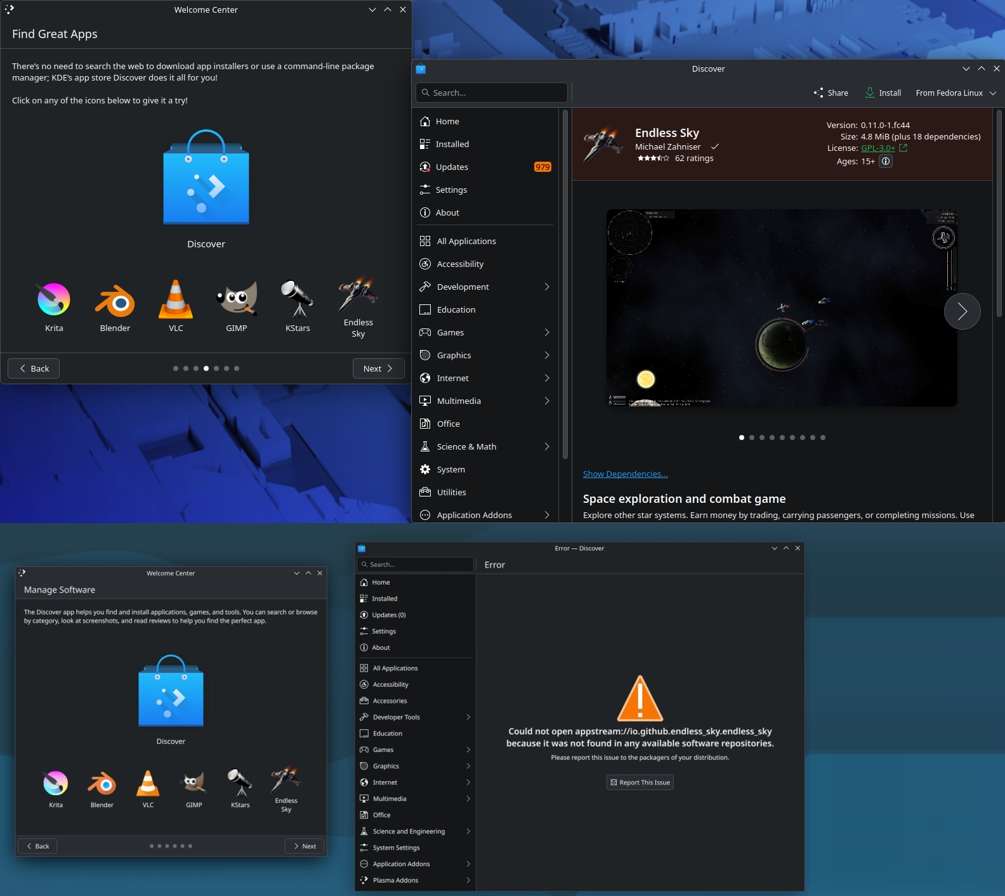Screen dimensions: 1005x896
Task: Click the category sidebar scrollbar in Discover
Action: [x=565, y=285]
